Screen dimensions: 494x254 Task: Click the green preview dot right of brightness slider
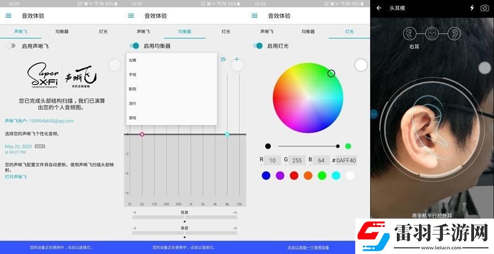(348, 146)
